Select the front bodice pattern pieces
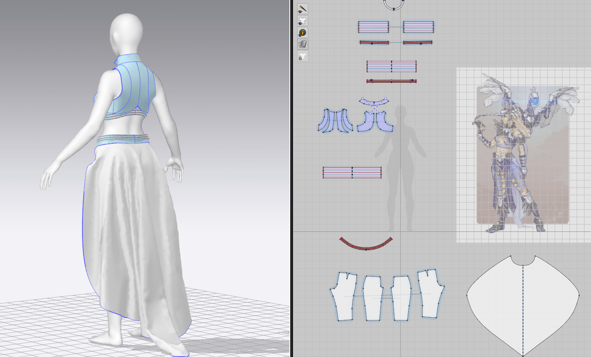Screen dimensions: 591x357 (x=375, y=122)
